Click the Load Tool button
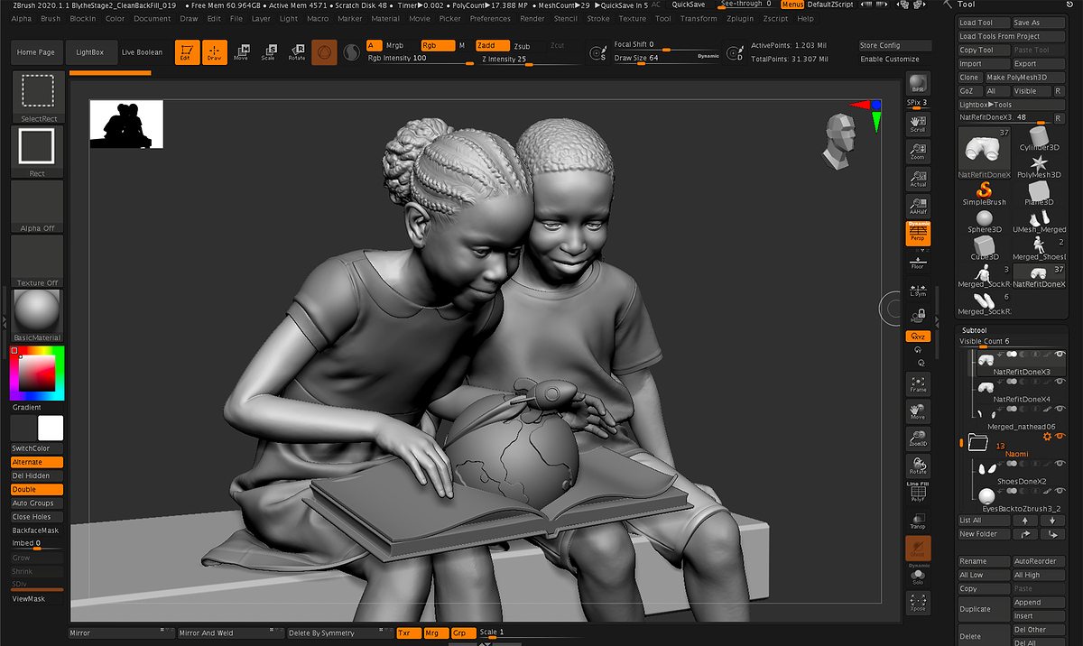Image resolution: width=1083 pixels, height=646 pixels. click(984, 23)
